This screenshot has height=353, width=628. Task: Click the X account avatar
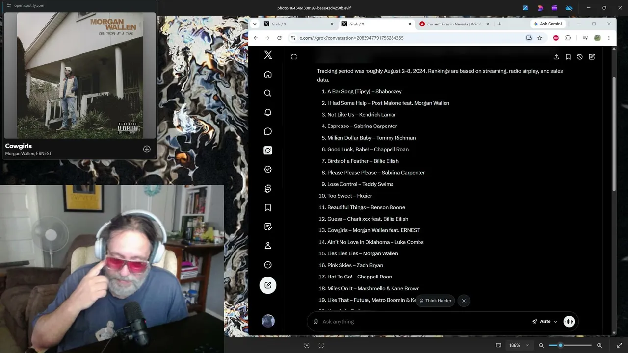(268, 321)
